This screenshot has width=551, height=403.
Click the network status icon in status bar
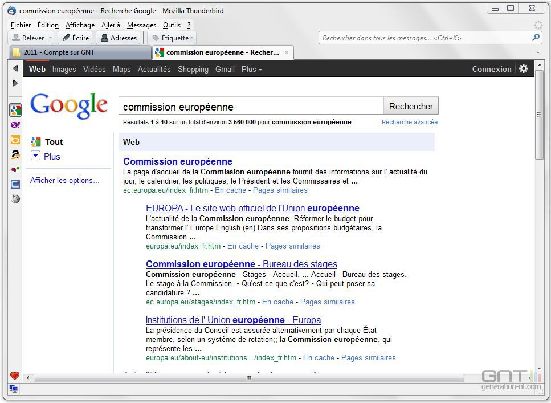click(14, 389)
